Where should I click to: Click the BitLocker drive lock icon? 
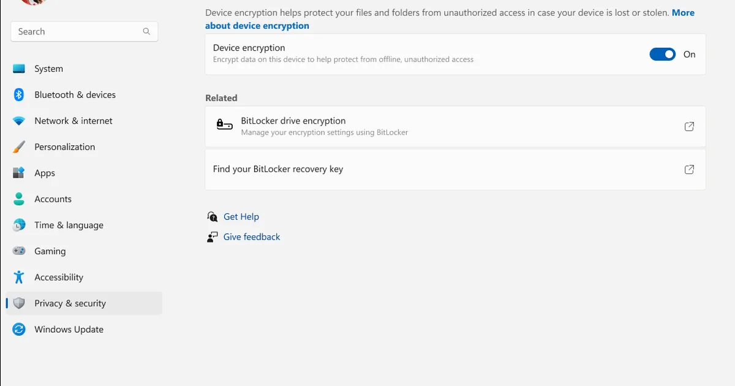pyautogui.click(x=224, y=126)
